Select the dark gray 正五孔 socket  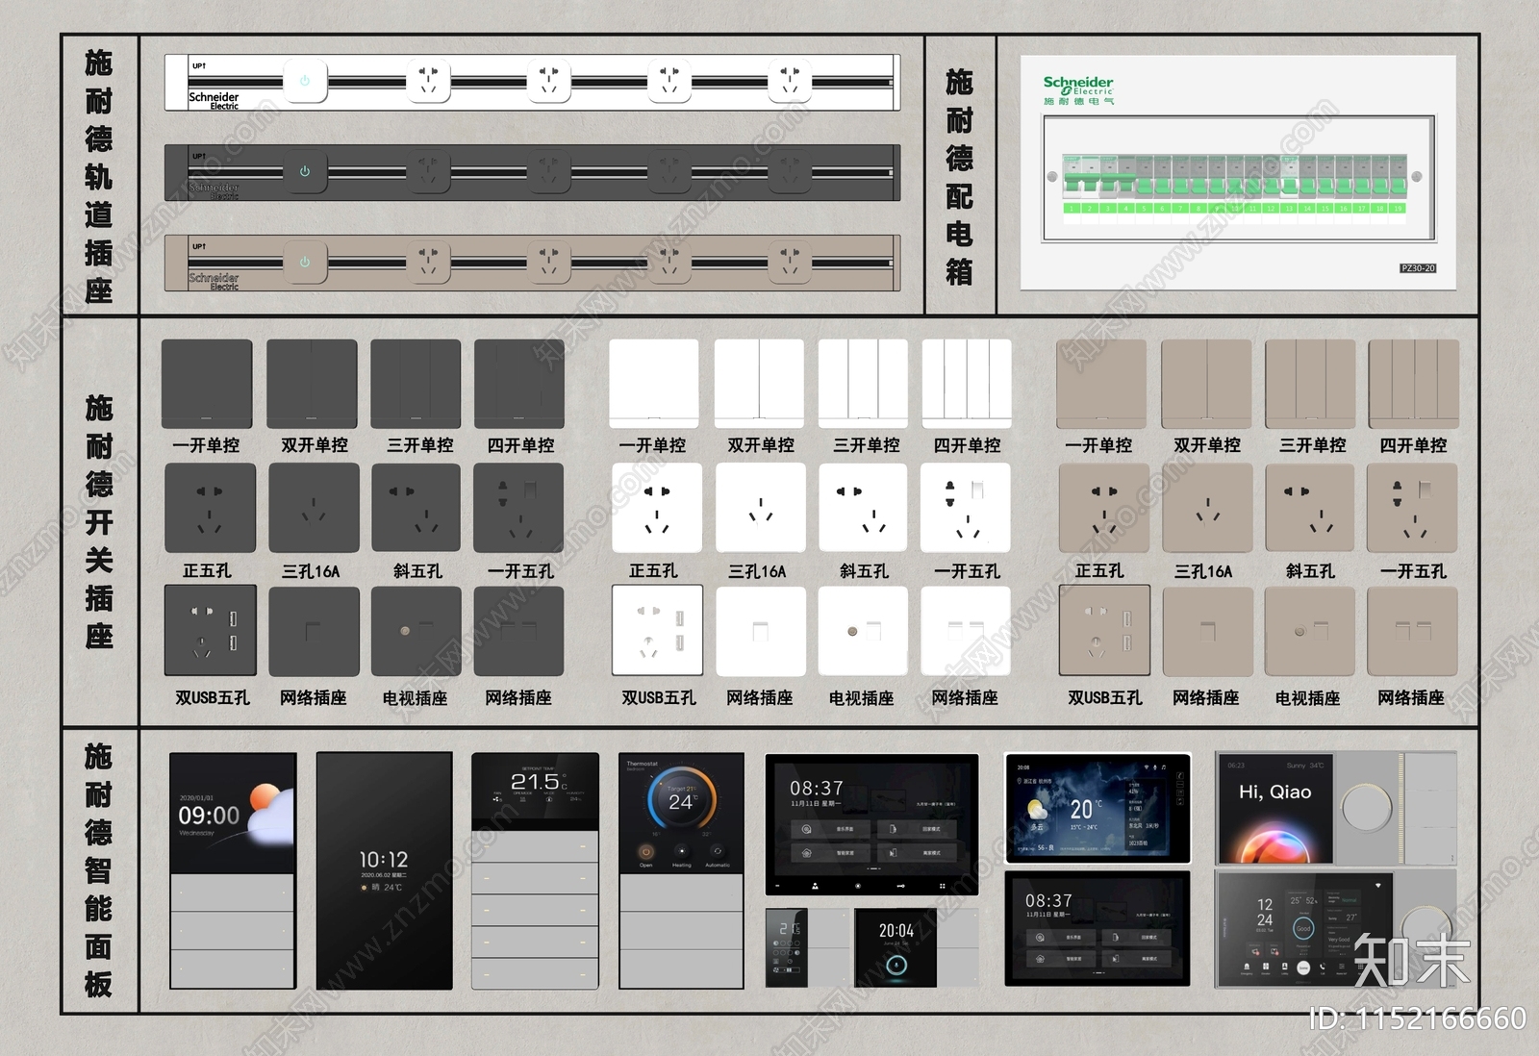[210, 508]
